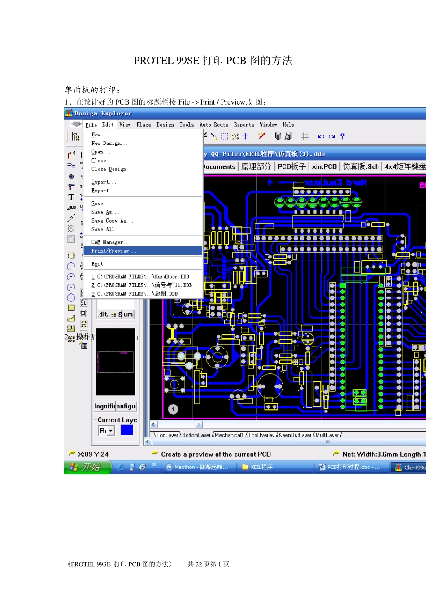Click the browse library book icon
Viewport: 426px width, 603px height.
[x=278, y=136]
